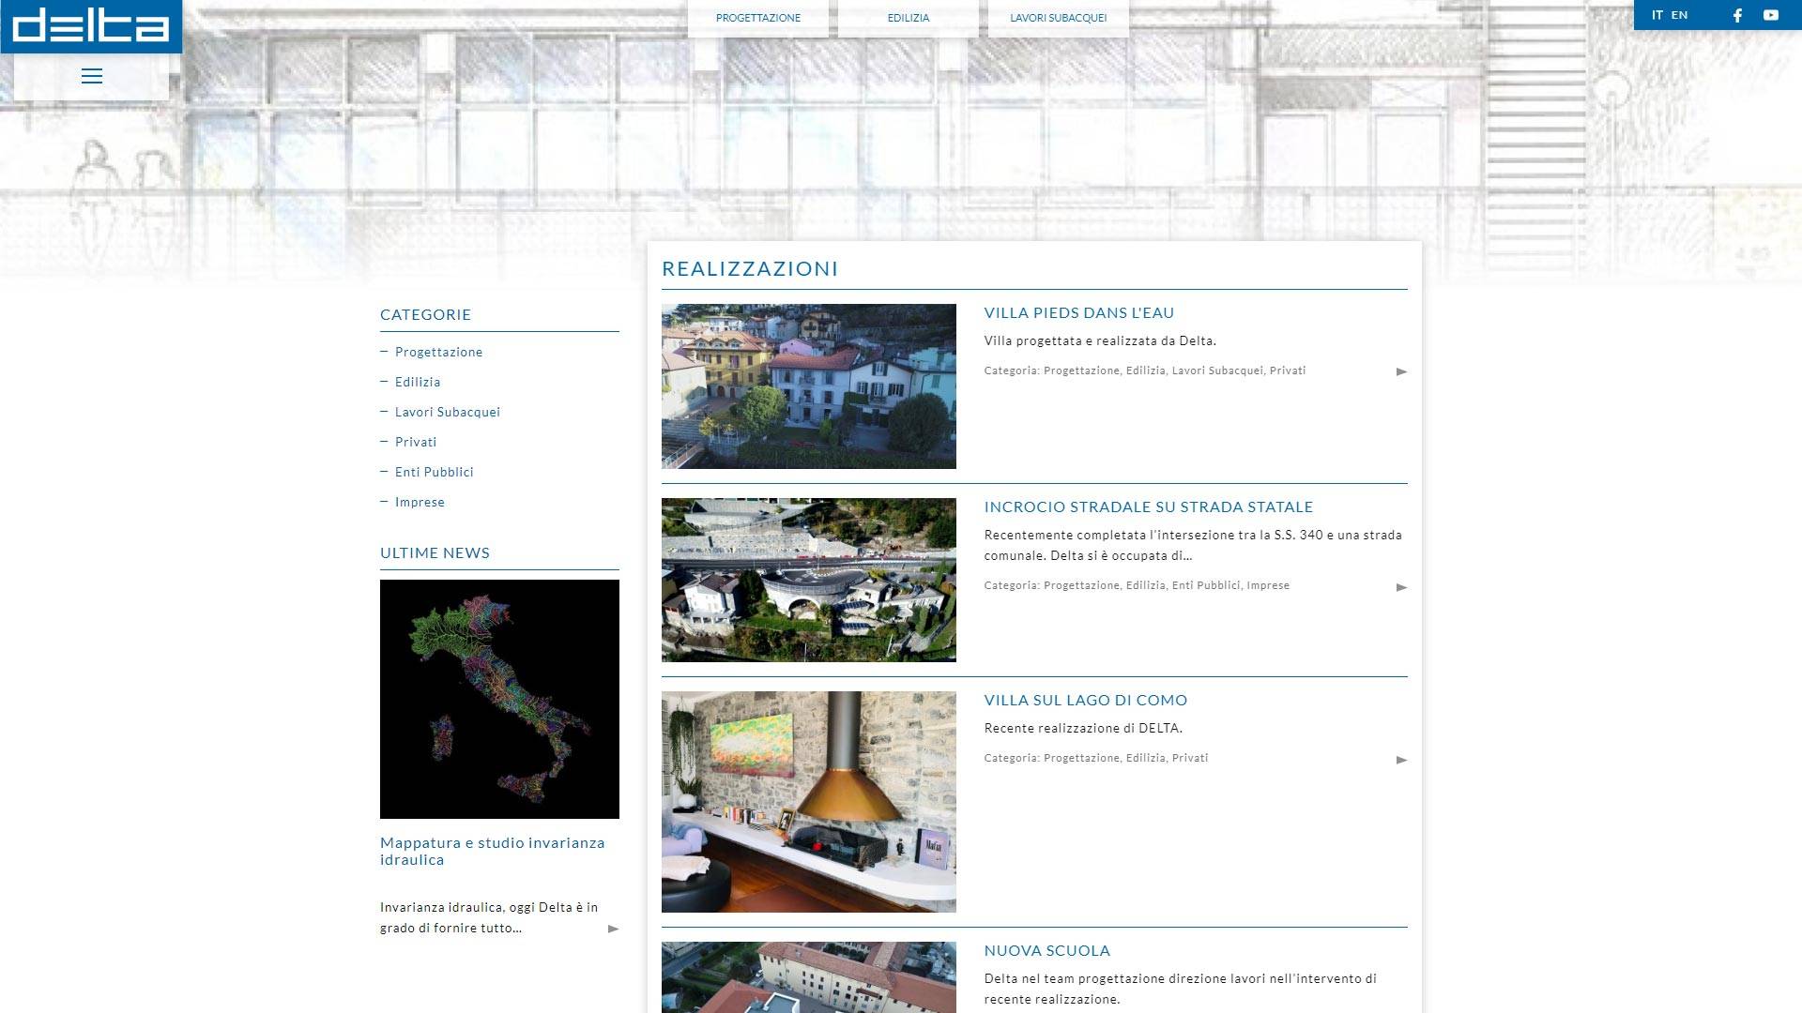
Task: Click the road intersection aerial photo
Action: (x=809, y=580)
